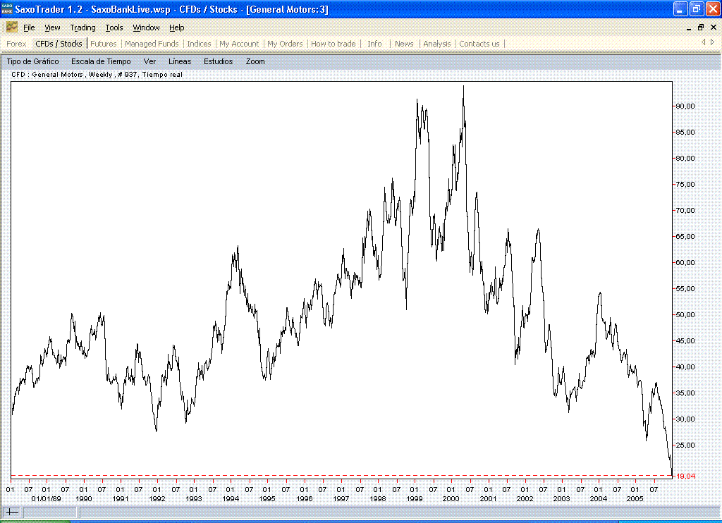Close the inner General Motors chart window

(714, 27)
